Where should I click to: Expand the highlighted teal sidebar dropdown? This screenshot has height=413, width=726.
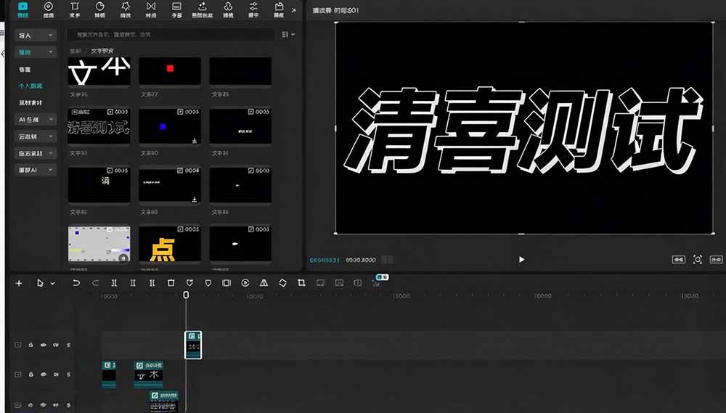click(x=36, y=52)
